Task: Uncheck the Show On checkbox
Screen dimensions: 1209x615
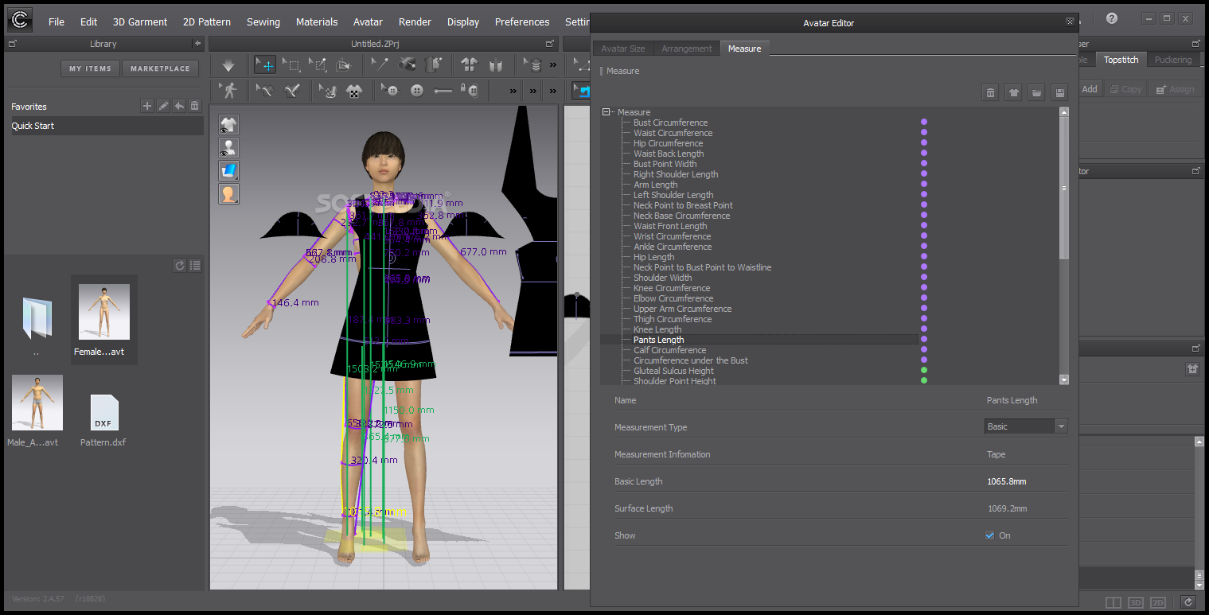Action: 989,535
